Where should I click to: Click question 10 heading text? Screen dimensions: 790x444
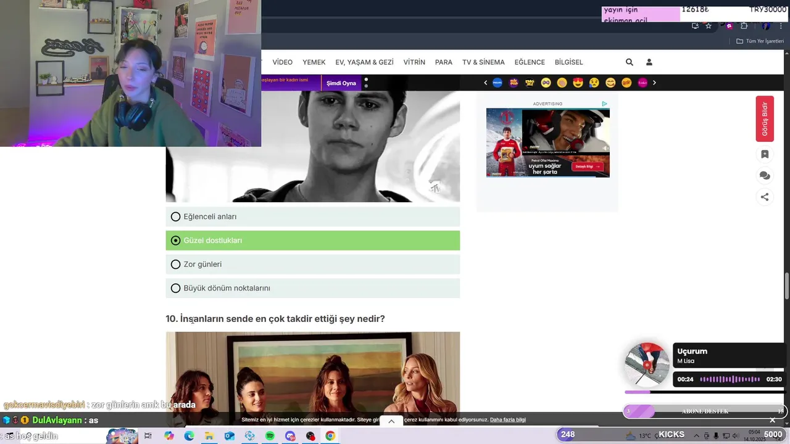[x=275, y=319]
